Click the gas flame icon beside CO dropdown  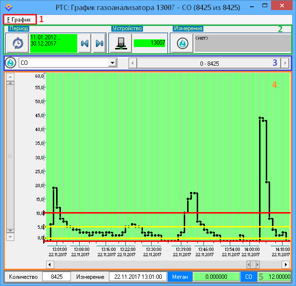(11, 63)
